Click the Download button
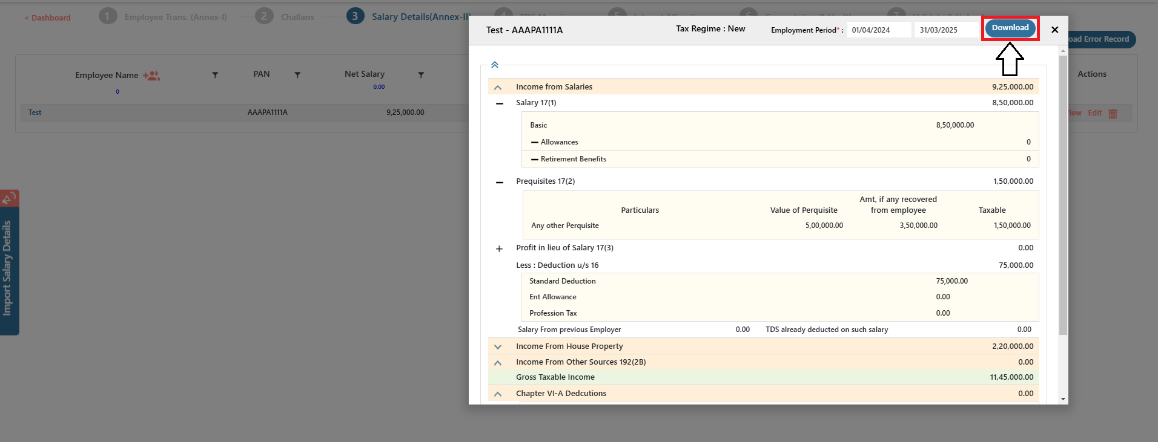This screenshot has width=1158, height=442. pyautogui.click(x=1010, y=28)
